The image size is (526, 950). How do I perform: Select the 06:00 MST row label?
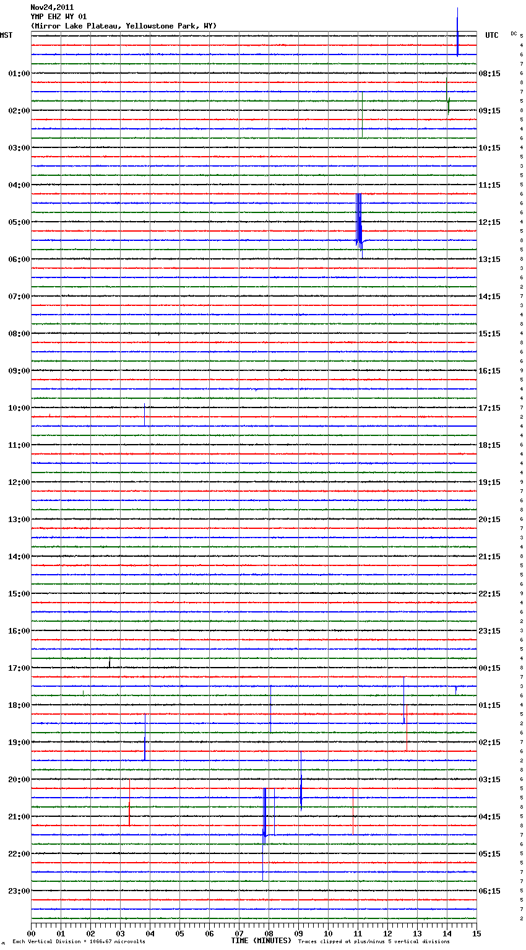pyautogui.click(x=19, y=259)
